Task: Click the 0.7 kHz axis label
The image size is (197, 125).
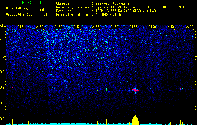Action: click(3, 103)
